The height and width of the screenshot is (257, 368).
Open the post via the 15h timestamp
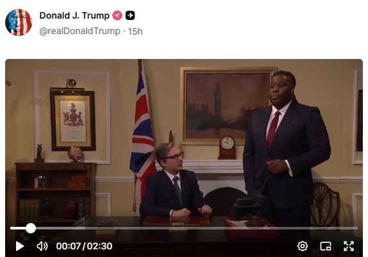pos(135,31)
